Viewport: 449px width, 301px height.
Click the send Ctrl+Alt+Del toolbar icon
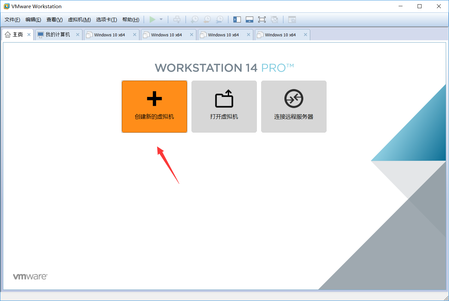pyautogui.click(x=177, y=20)
